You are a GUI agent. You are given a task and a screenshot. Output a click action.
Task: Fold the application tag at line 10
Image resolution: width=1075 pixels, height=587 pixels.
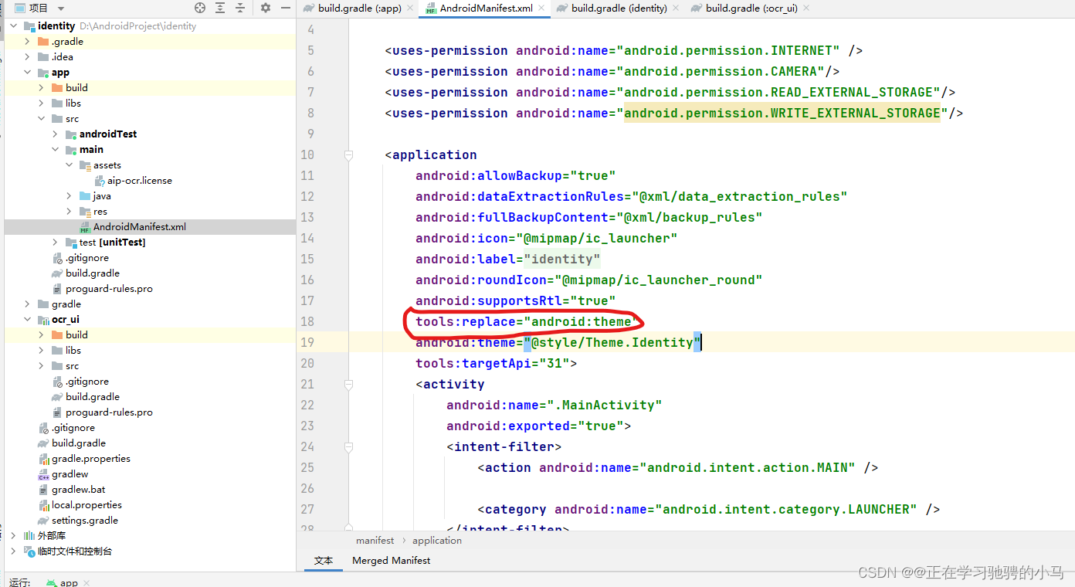pos(348,155)
